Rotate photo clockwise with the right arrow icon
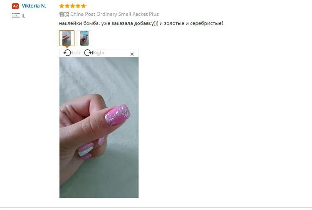This screenshot has height=210, width=312. coord(88,53)
